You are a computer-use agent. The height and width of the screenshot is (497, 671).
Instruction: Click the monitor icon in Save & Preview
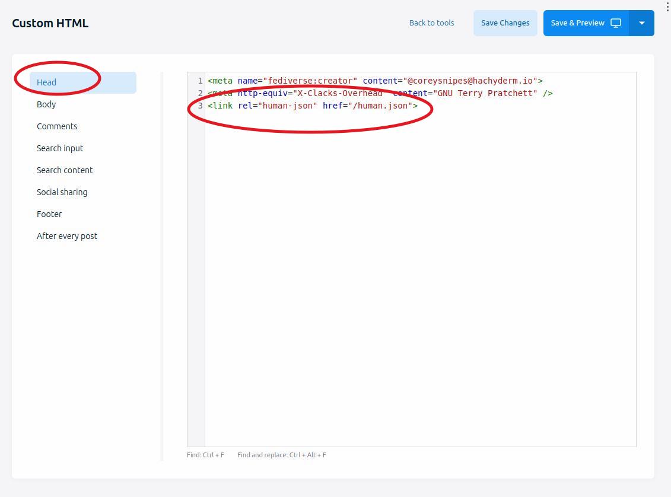[616, 23]
